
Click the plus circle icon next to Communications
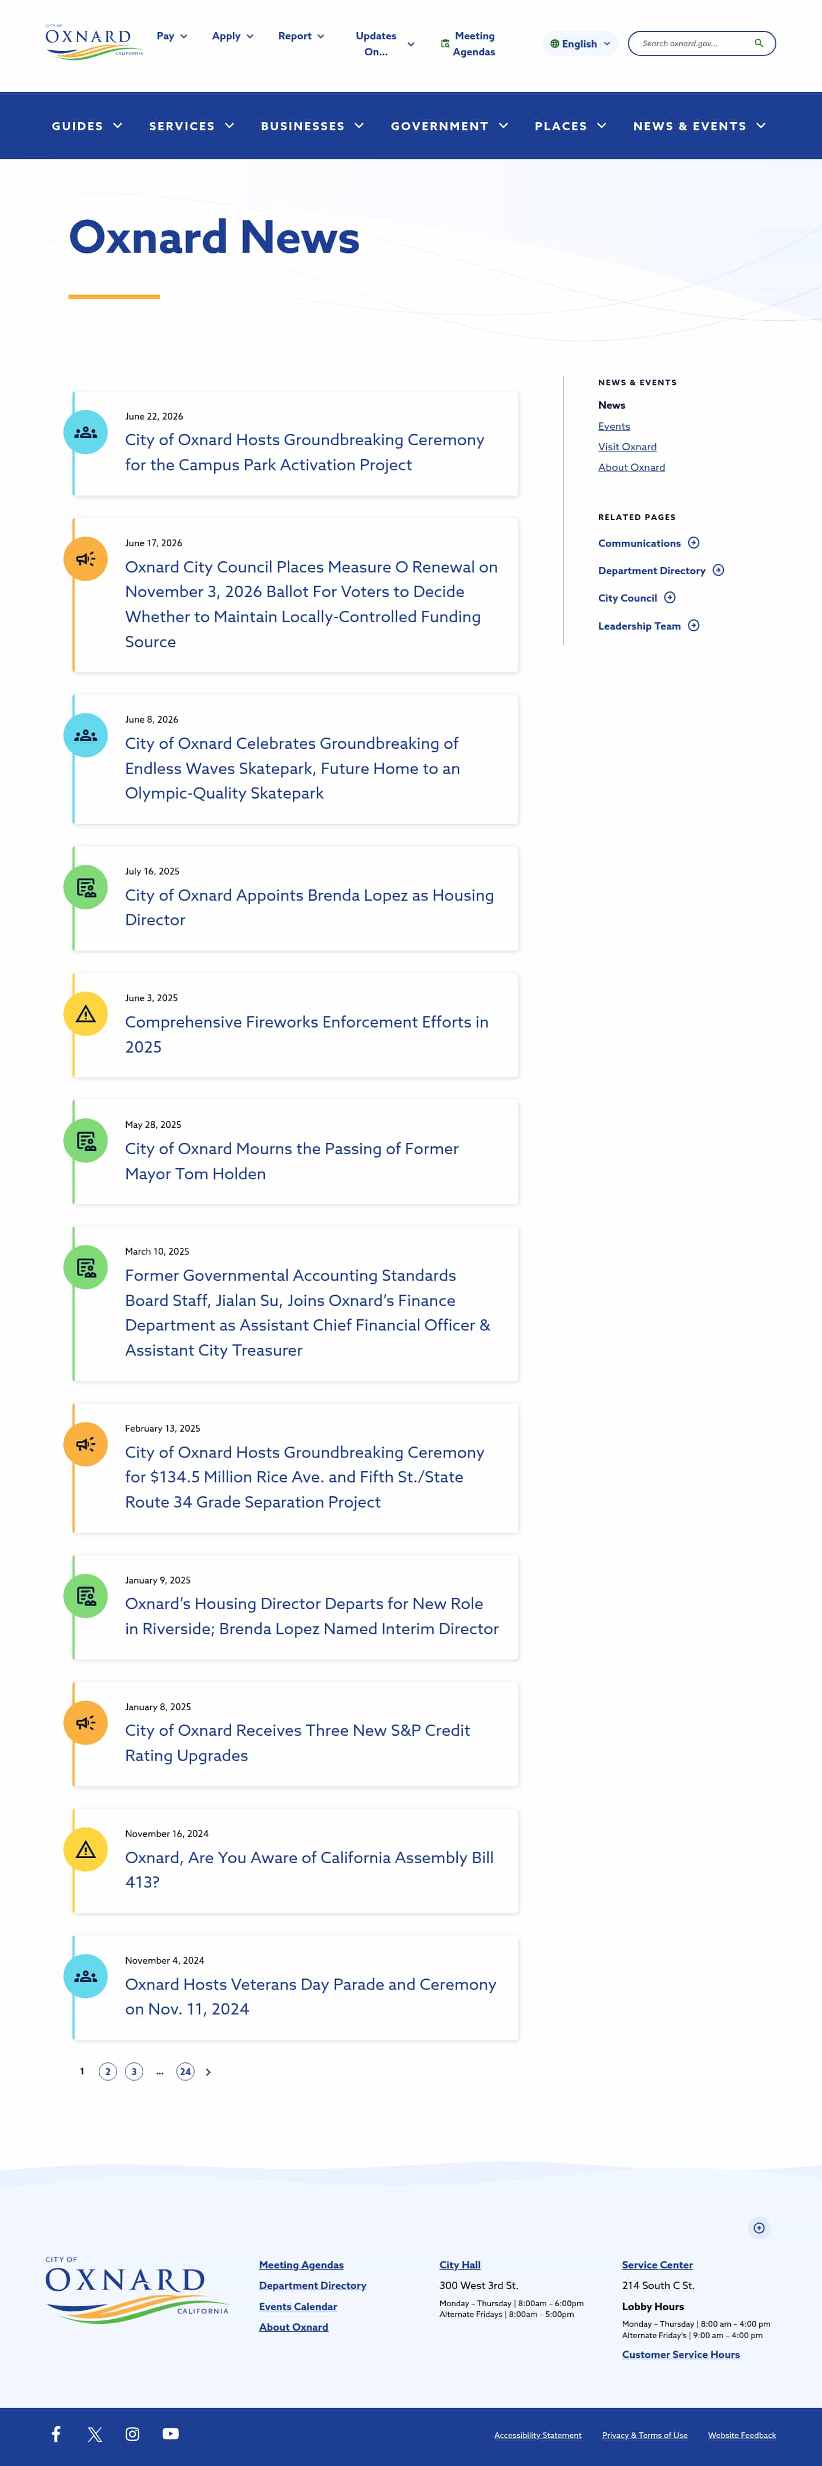coord(694,543)
